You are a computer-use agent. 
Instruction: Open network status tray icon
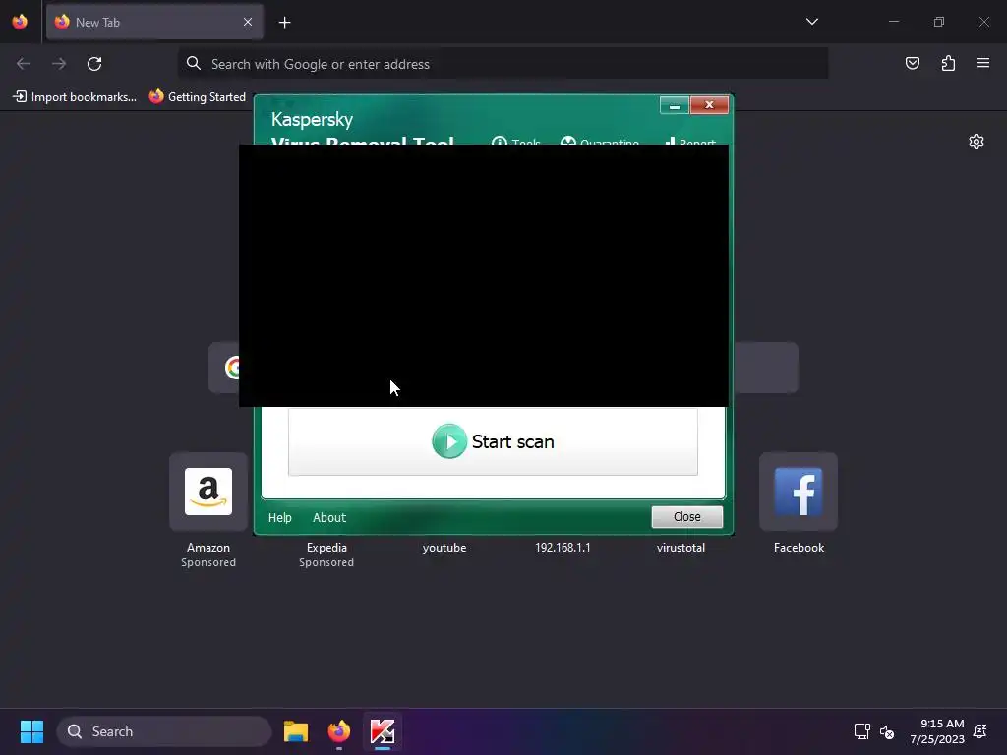pyautogui.click(x=861, y=731)
